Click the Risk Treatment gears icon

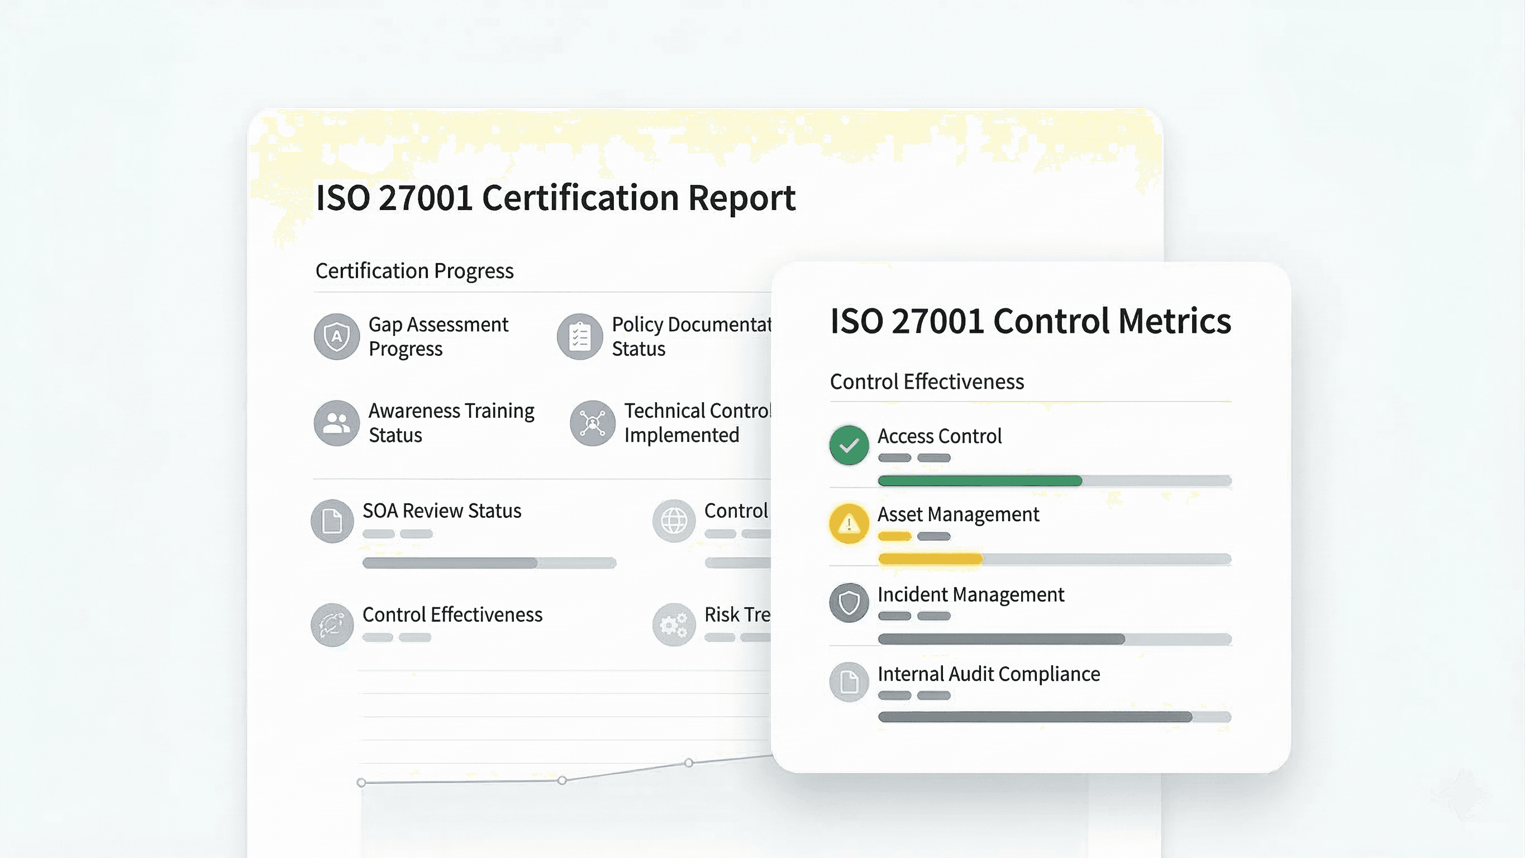pos(674,625)
